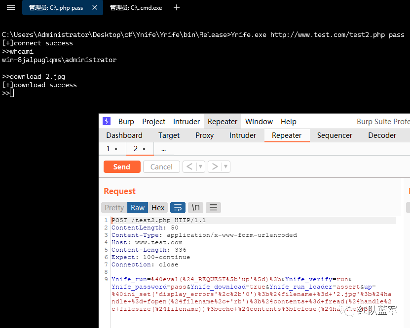The image size is (410, 328).
Task: Select Repeater request tab 1
Action: 108,149
